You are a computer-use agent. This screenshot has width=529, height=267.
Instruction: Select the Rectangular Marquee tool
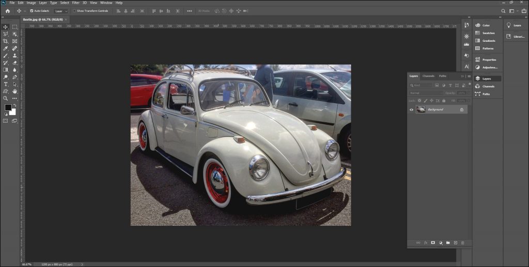click(14, 27)
